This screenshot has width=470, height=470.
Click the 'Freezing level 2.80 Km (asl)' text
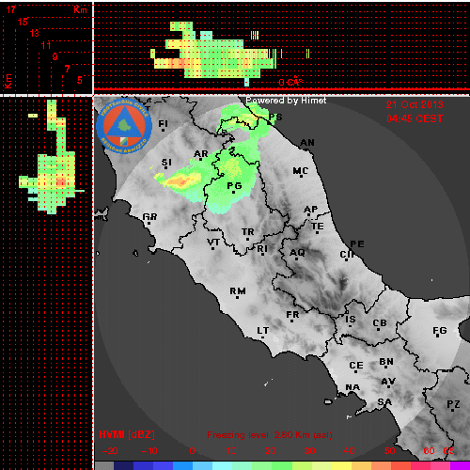[270, 435]
